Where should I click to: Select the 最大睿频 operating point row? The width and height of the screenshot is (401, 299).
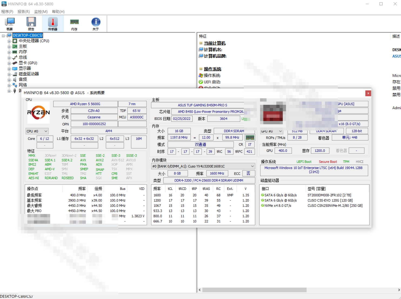86,206
